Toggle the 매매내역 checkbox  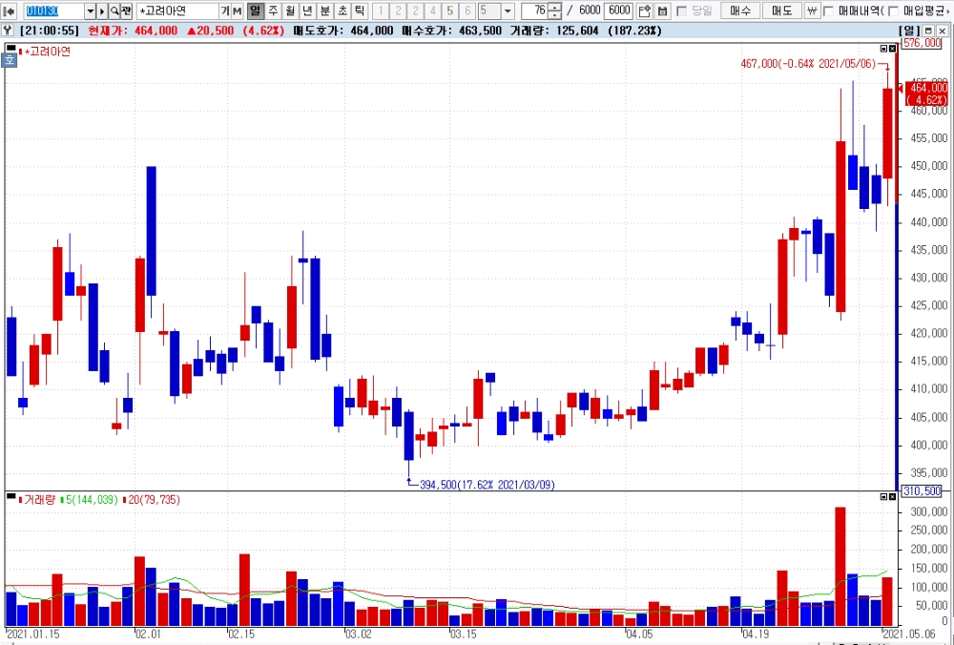pyautogui.click(x=828, y=10)
